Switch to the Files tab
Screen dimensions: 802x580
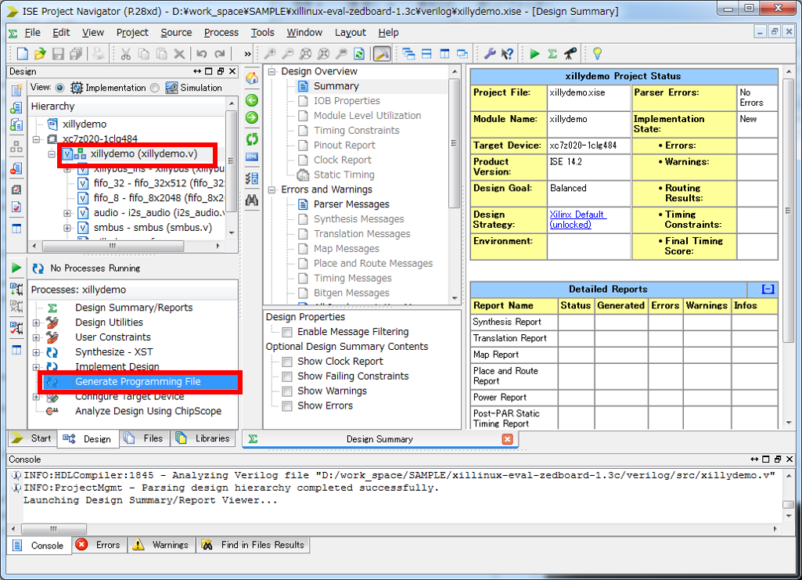[x=146, y=438]
